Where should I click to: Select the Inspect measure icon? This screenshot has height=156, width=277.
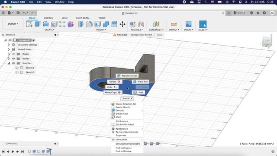(174, 24)
